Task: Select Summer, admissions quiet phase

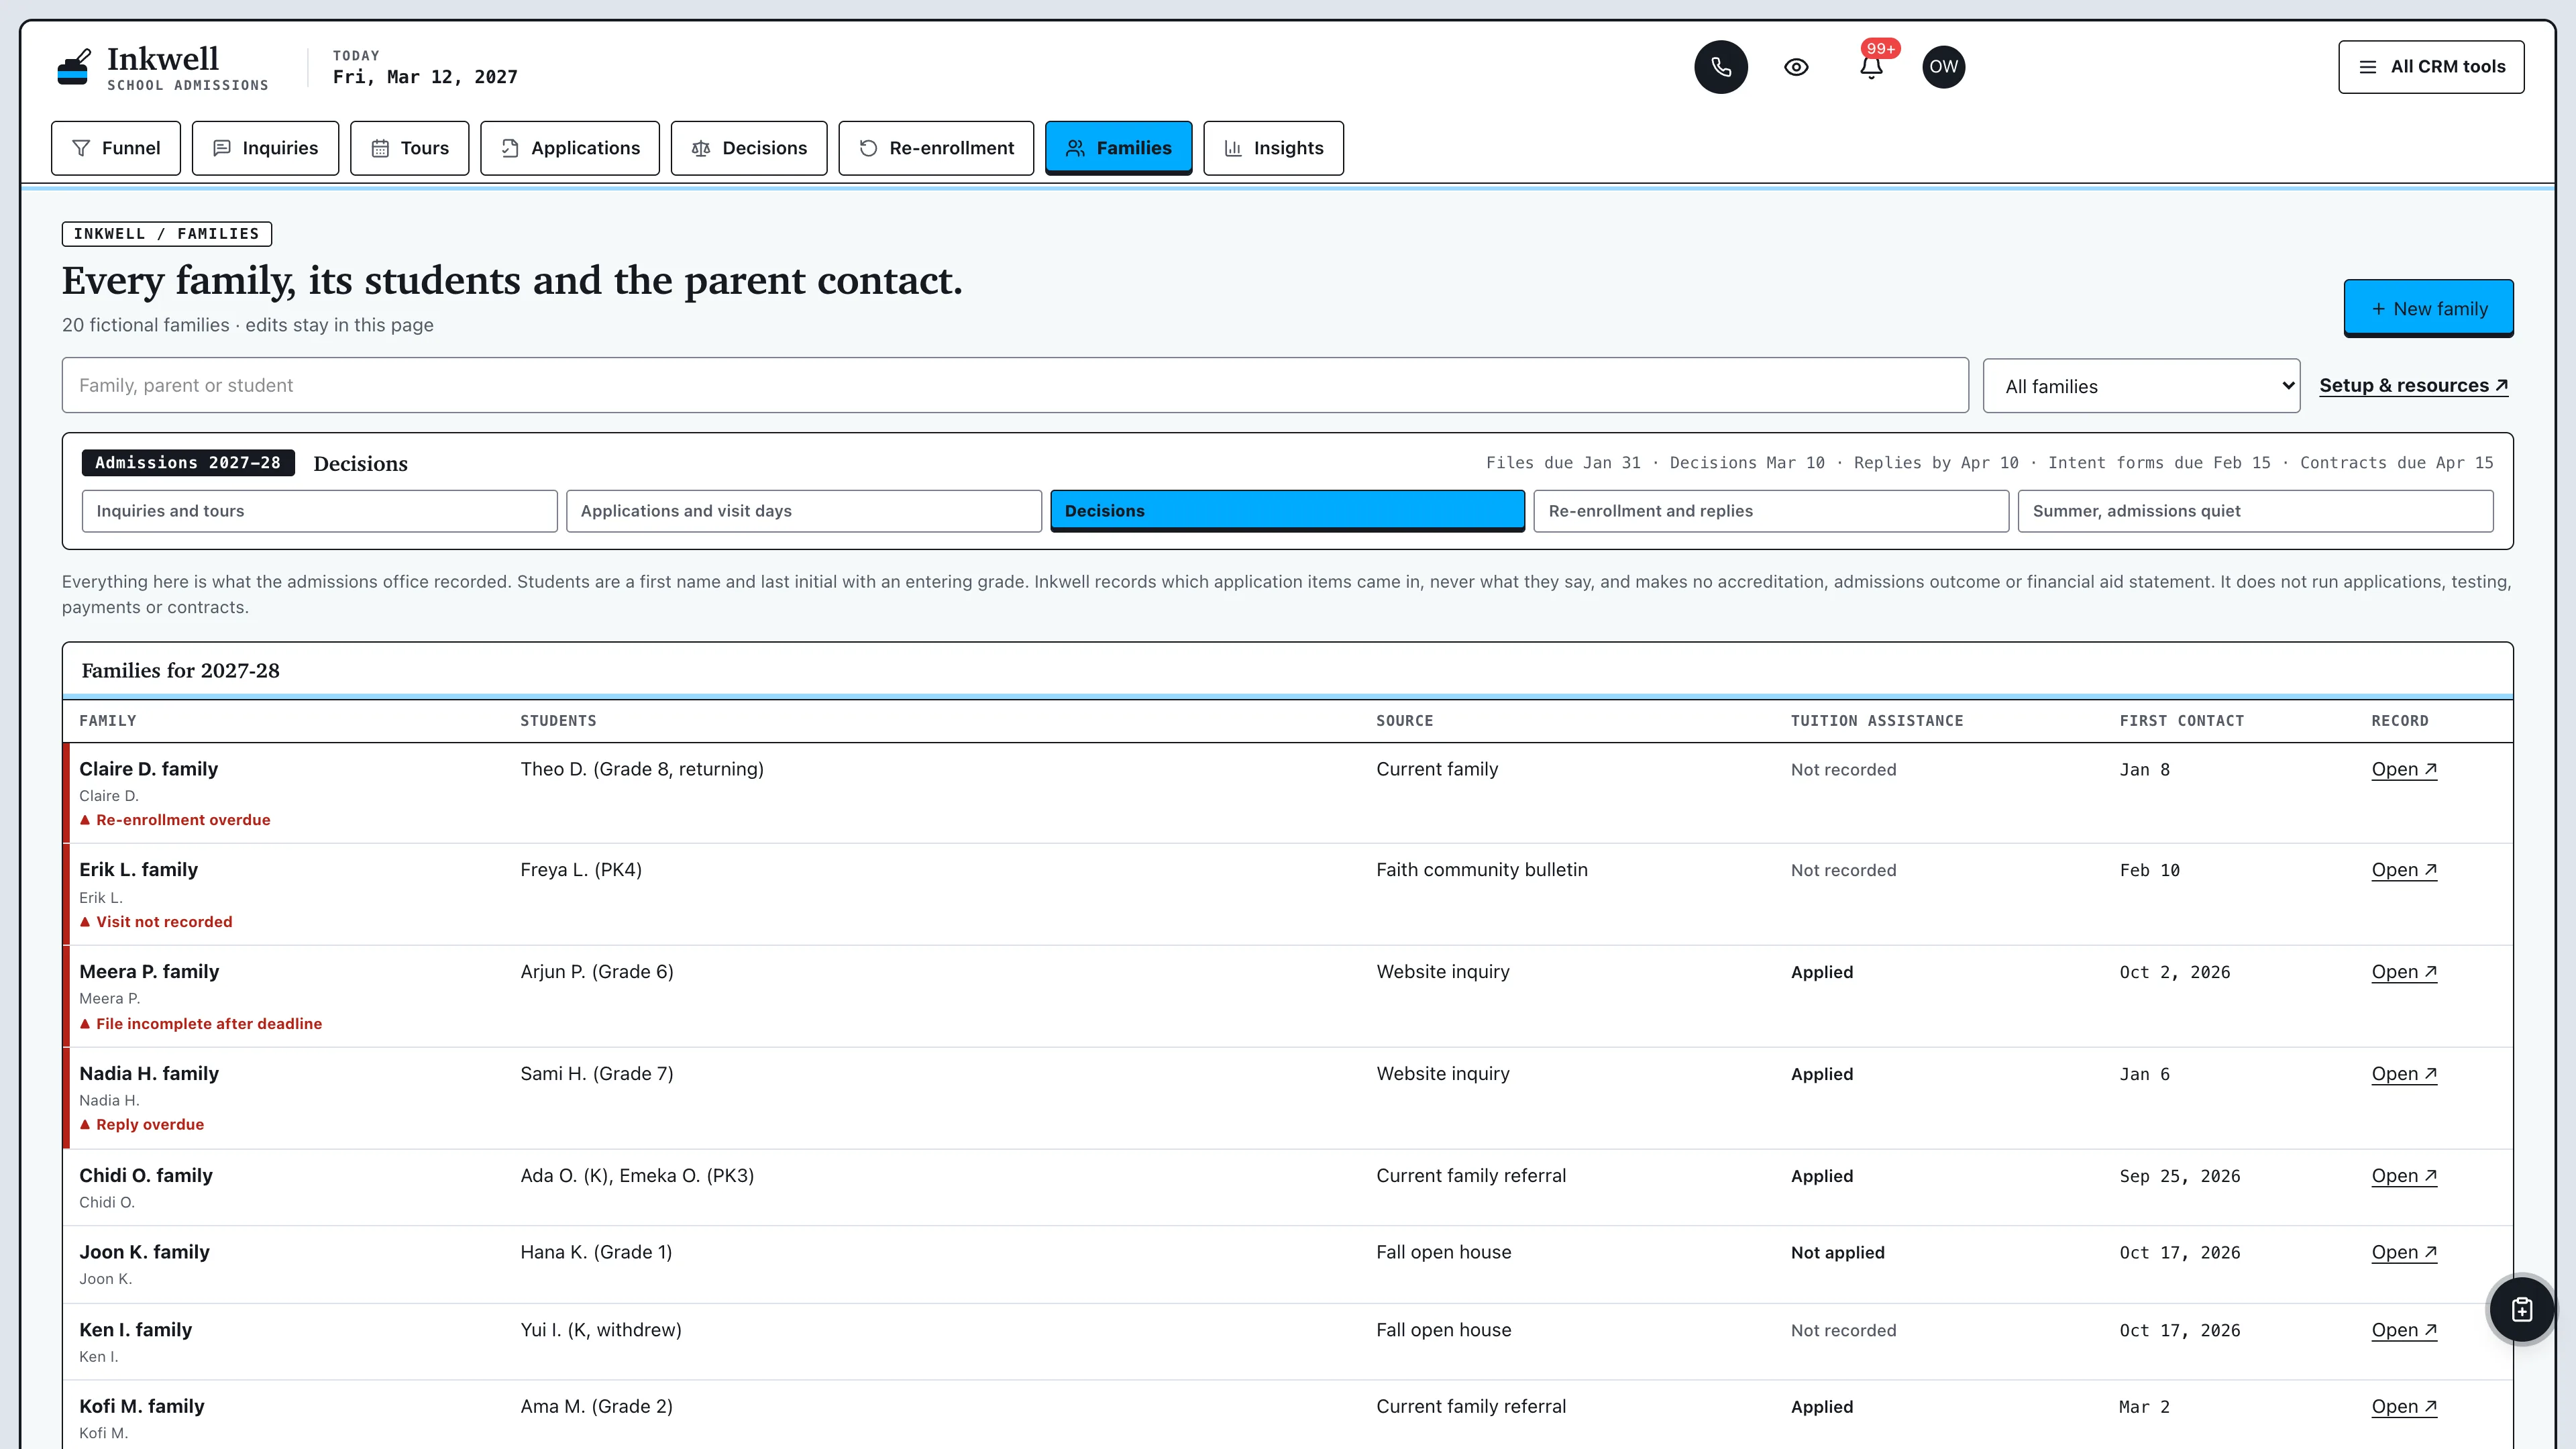Action: [x=2255, y=511]
